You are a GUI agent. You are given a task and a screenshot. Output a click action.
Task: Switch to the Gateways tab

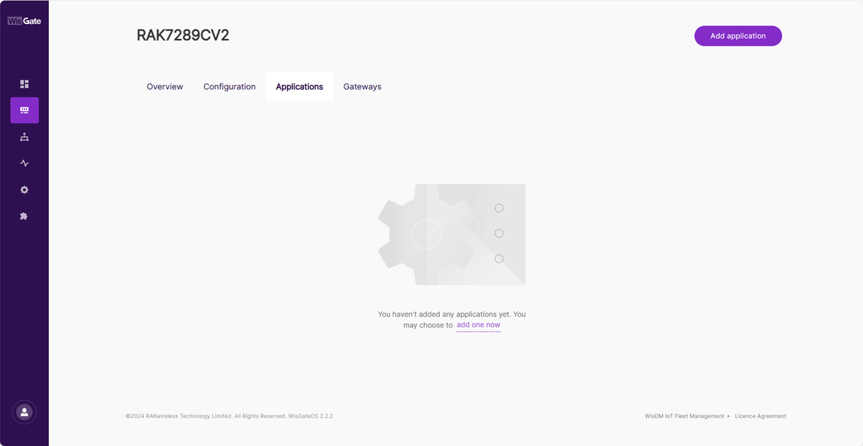(x=362, y=86)
